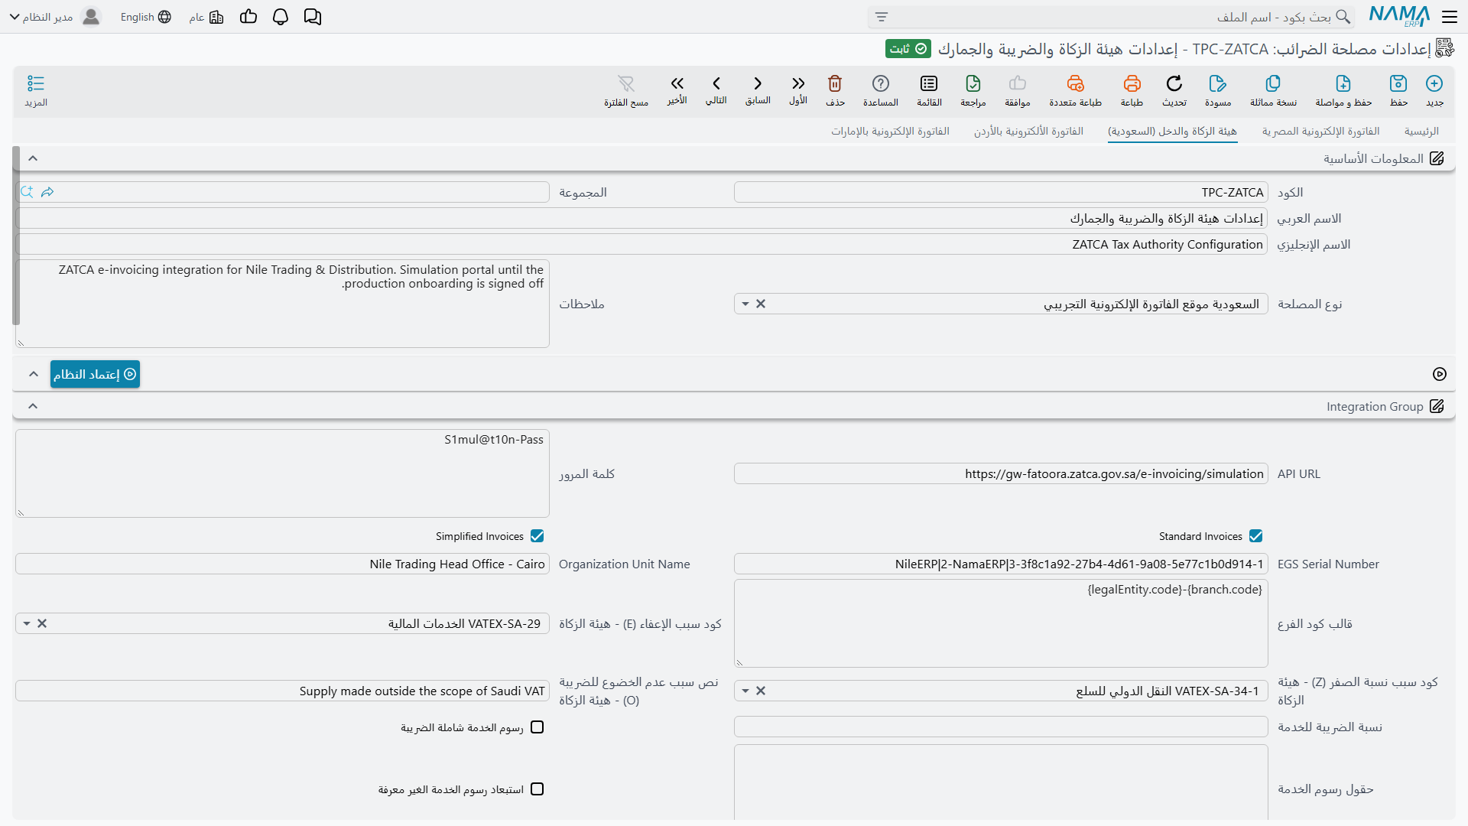Click the ملاحظات notes textarea
Viewport: 1468px width, 826px height.
point(282,304)
